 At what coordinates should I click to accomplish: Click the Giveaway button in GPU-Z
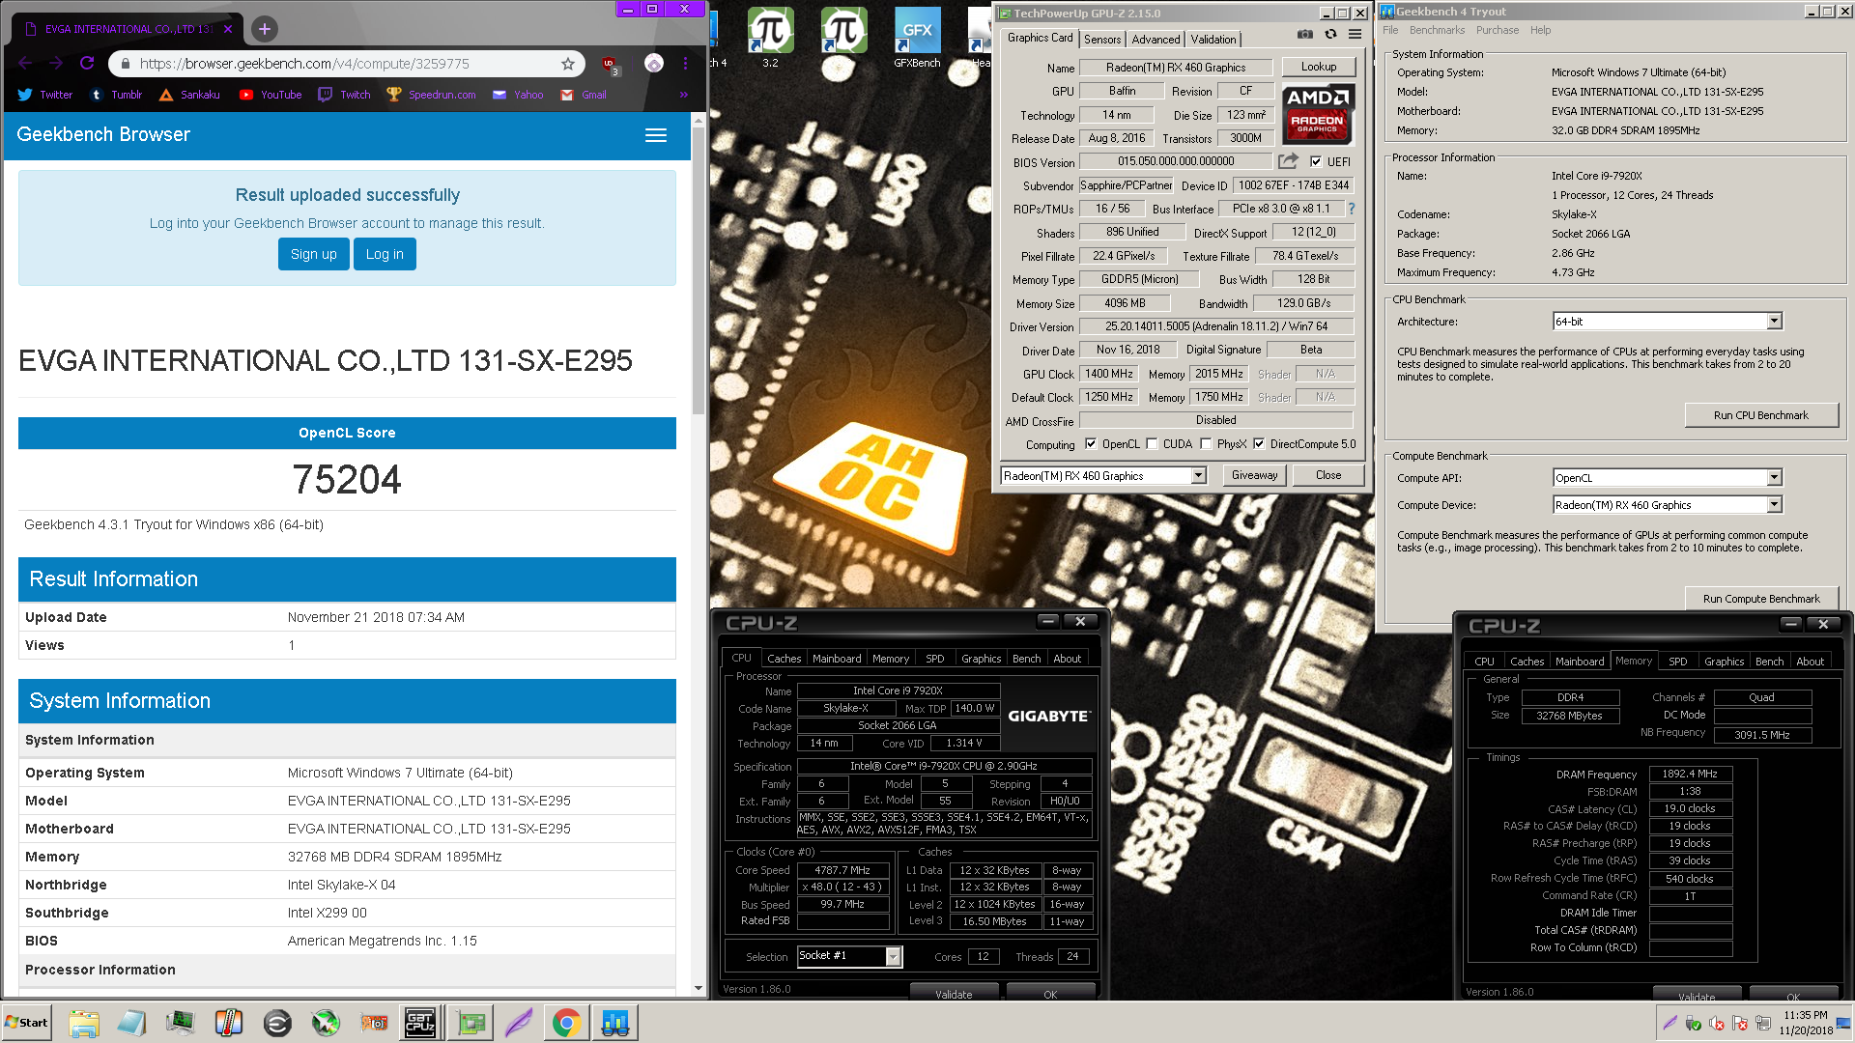1254,475
